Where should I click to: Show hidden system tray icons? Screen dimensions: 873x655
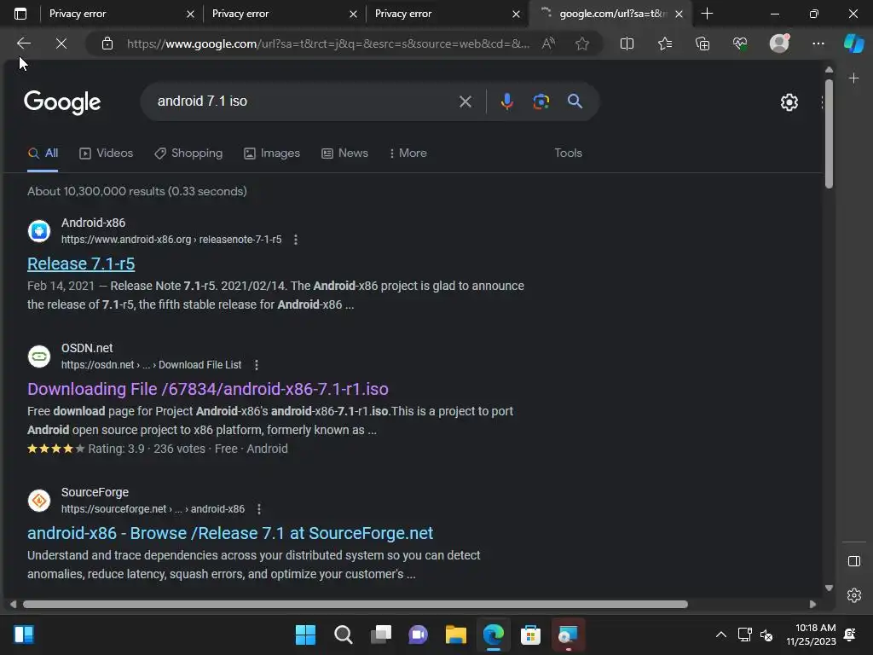(721, 635)
